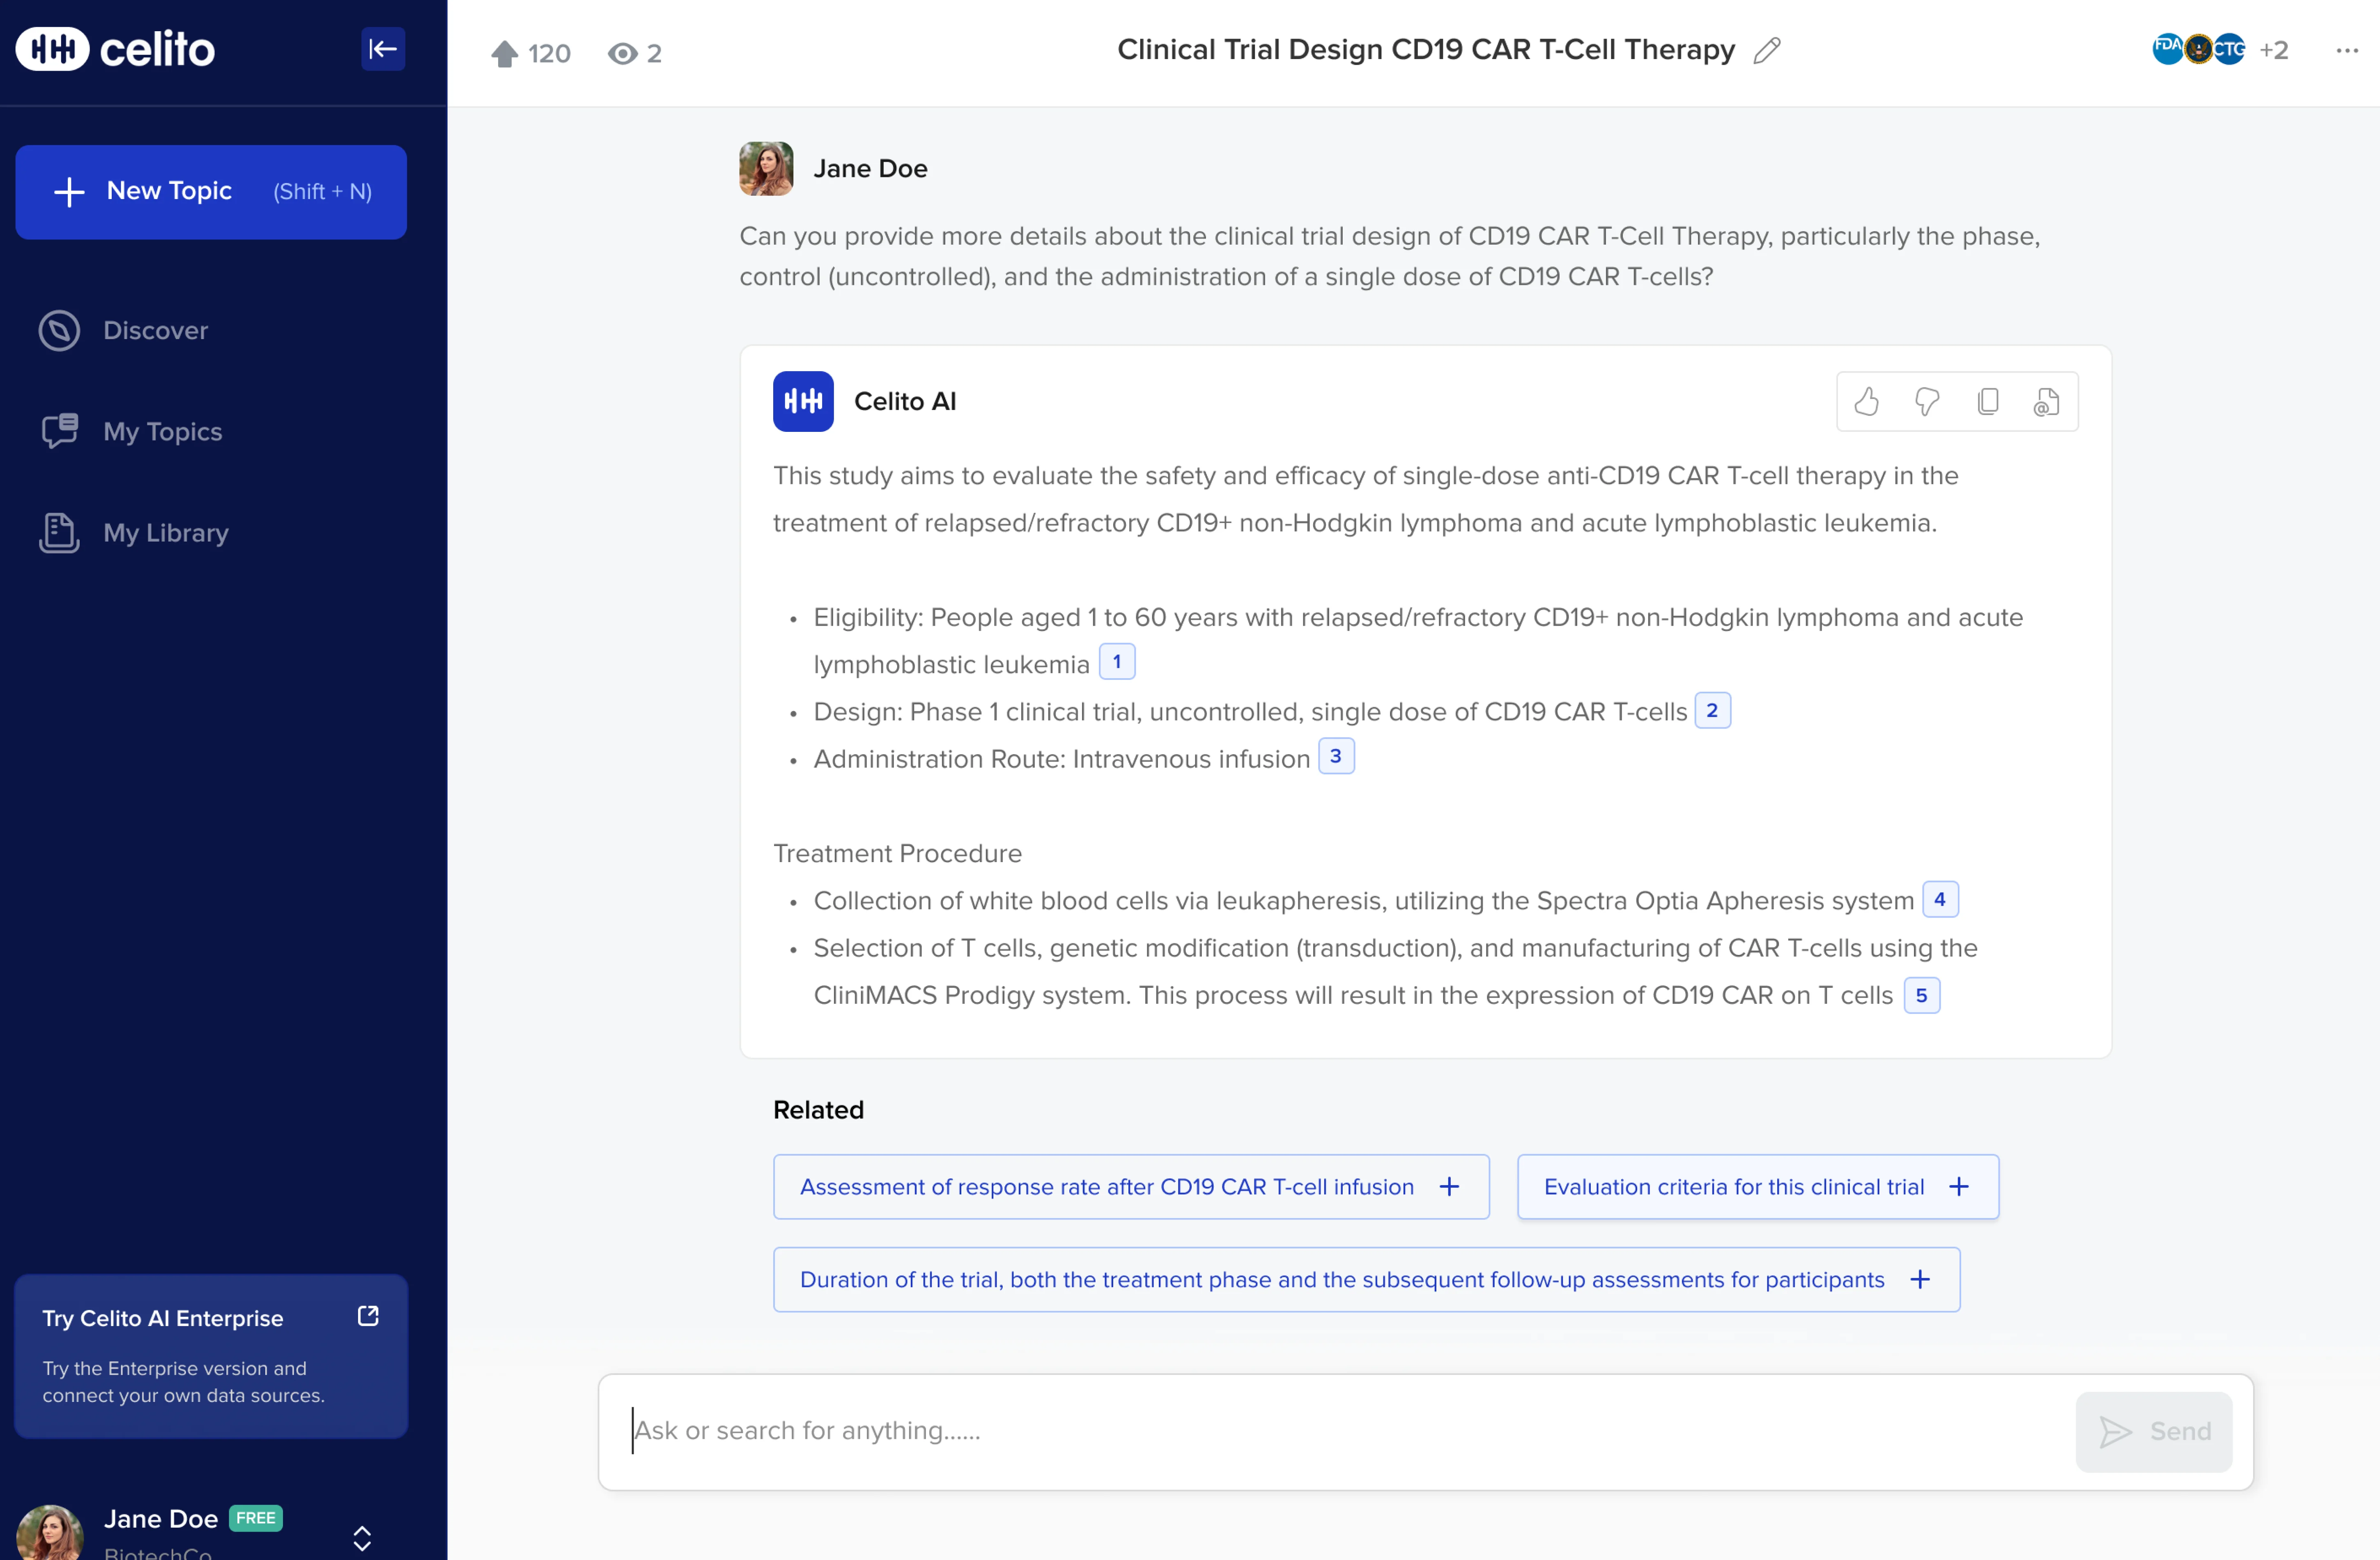
Task: Click the eye views icon
Action: [x=622, y=53]
